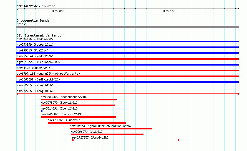The height and width of the screenshot is (151, 247).
Task: Click the Cytogenetic Bands track title
Action: pyautogui.click(x=33, y=20)
